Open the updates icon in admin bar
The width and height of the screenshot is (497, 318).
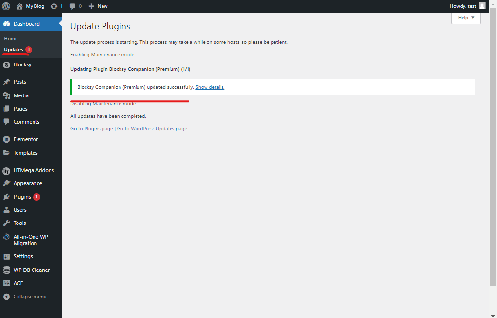click(54, 6)
